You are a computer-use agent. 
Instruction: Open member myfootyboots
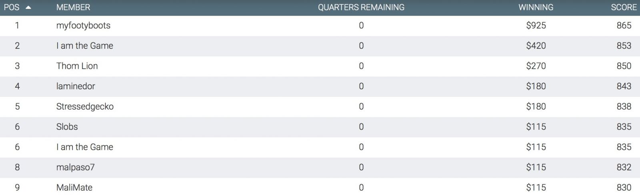click(83, 26)
